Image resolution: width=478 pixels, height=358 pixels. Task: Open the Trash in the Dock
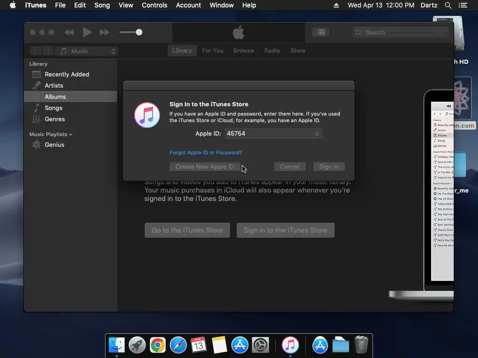pyautogui.click(x=361, y=344)
